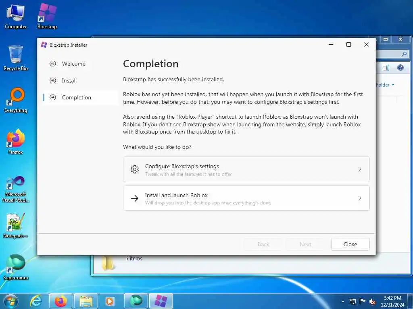The height and width of the screenshot is (309, 413).
Task: Select the Welcome step in sidebar
Action: [x=80, y=64]
